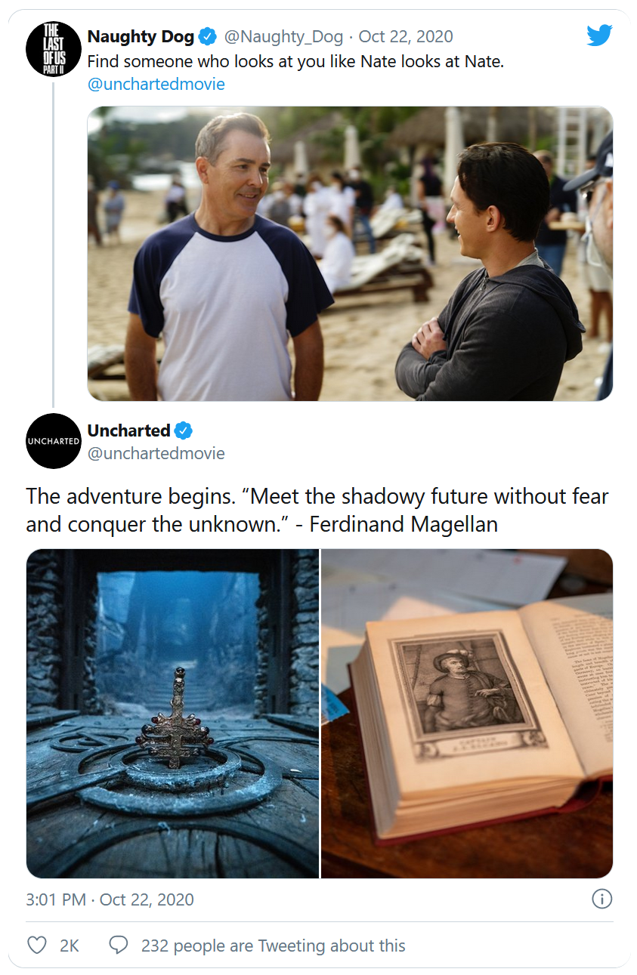Viewport: 637px width, 975px height.
Task: Click Uncharted verified badge
Action: (x=184, y=430)
